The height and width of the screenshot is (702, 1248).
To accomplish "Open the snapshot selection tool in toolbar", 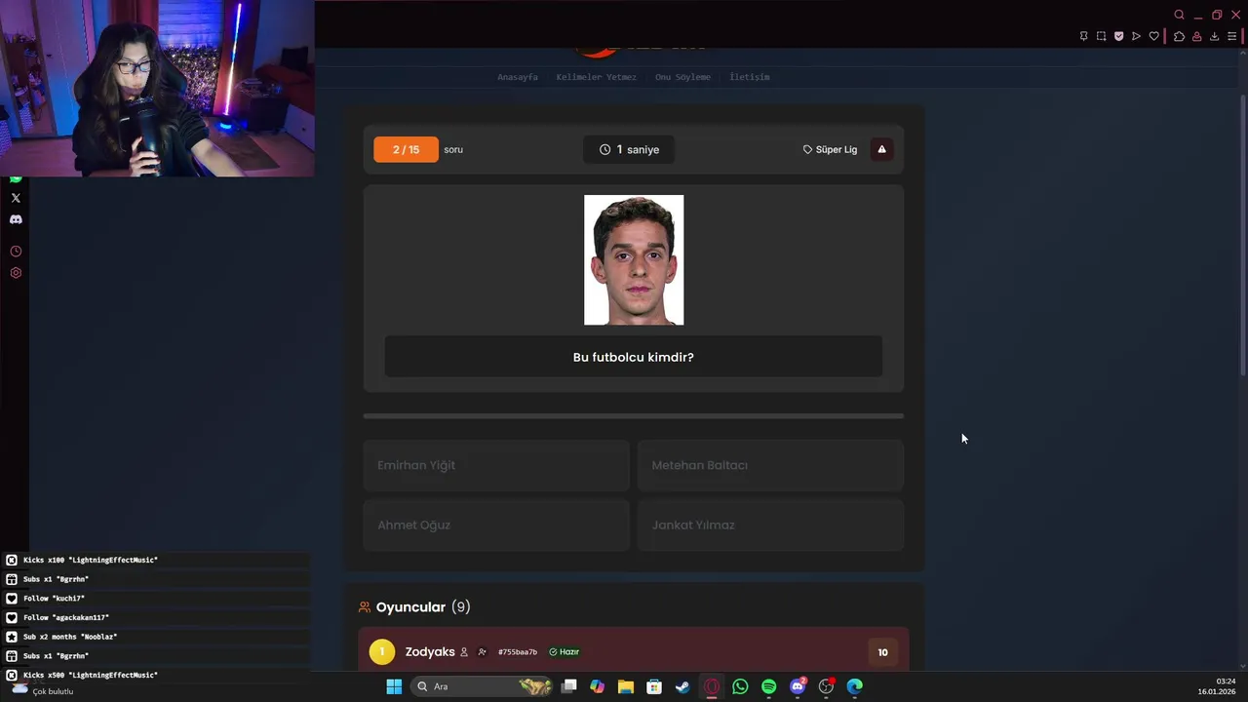I will (x=1101, y=36).
